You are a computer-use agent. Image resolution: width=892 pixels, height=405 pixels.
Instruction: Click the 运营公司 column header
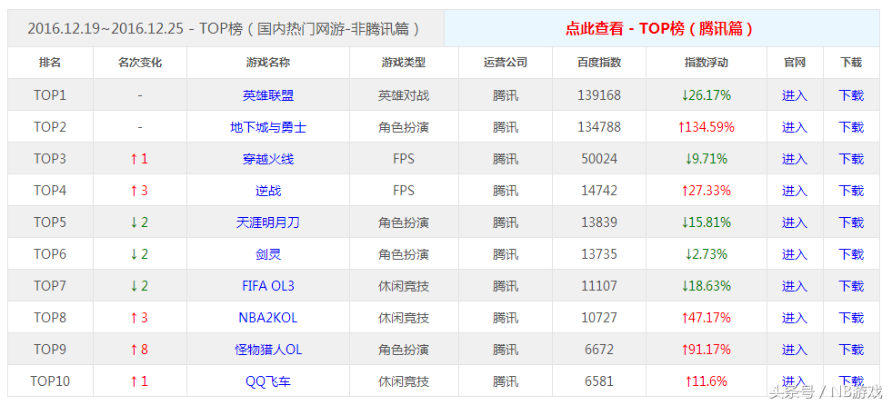pyautogui.click(x=506, y=63)
